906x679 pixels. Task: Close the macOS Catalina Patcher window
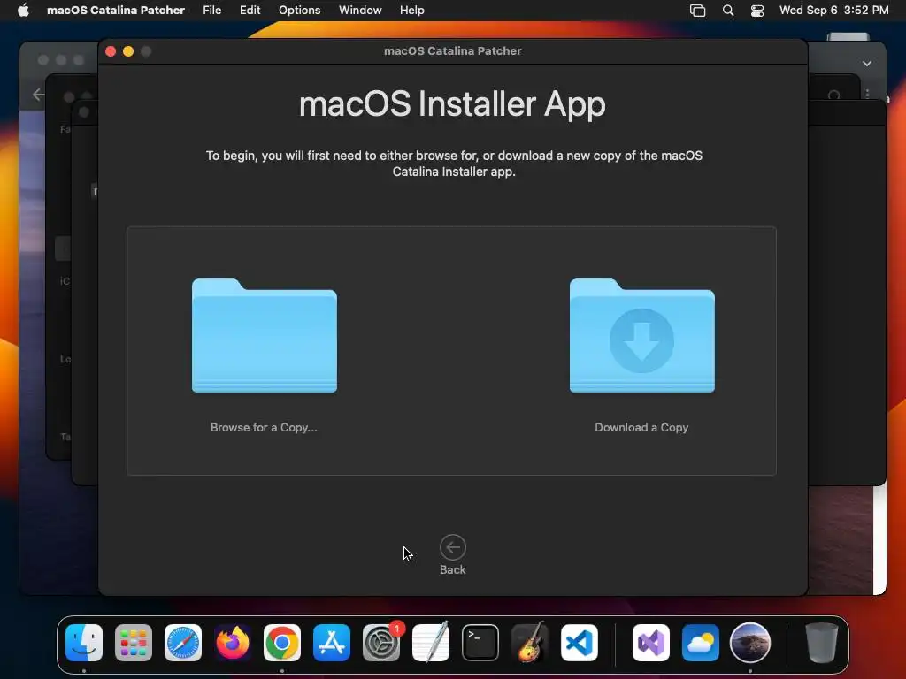point(111,51)
